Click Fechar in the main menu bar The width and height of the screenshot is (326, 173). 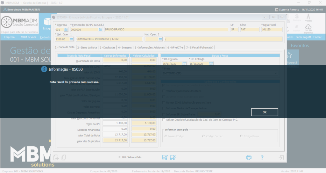click(317, 37)
